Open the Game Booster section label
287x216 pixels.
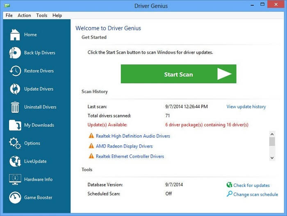pos(38,198)
